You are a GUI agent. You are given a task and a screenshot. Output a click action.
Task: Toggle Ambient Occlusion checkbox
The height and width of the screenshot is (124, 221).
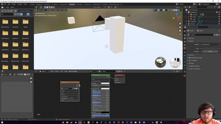pyautogui.click(x=189, y=58)
